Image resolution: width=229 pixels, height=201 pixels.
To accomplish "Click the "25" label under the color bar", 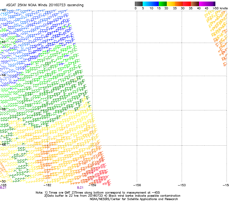I will click(175, 8).
